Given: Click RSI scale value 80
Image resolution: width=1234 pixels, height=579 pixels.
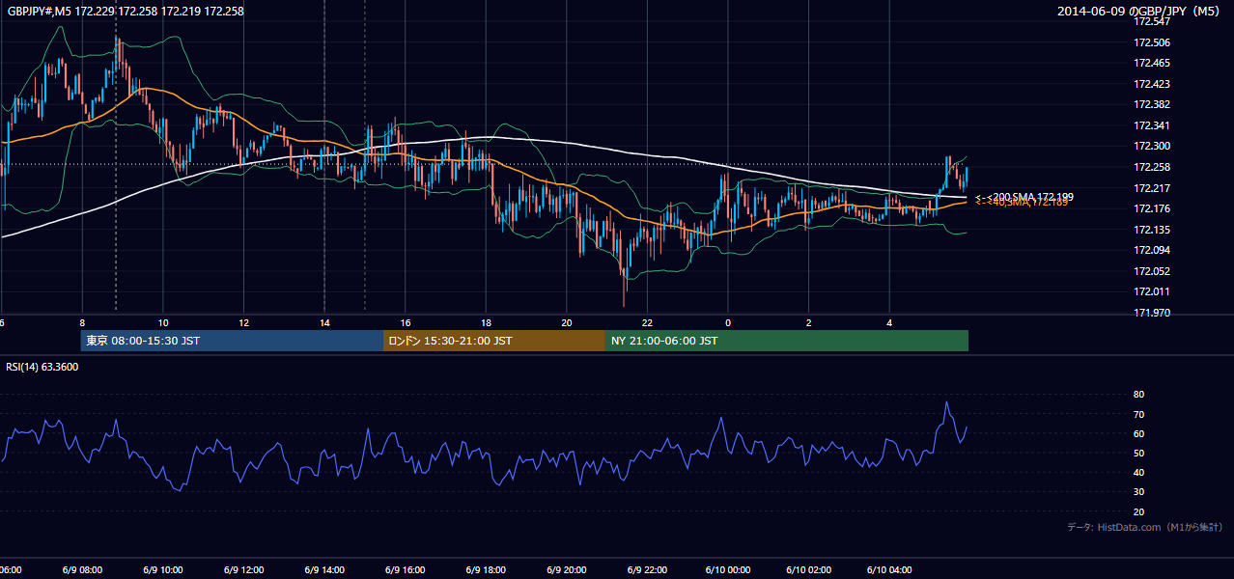Looking at the screenshot, I should click(1138, 395).
